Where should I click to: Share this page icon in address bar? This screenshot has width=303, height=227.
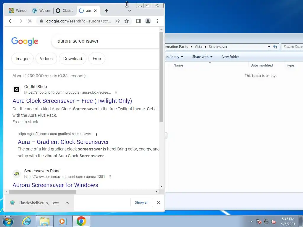(x=117, y=21)
